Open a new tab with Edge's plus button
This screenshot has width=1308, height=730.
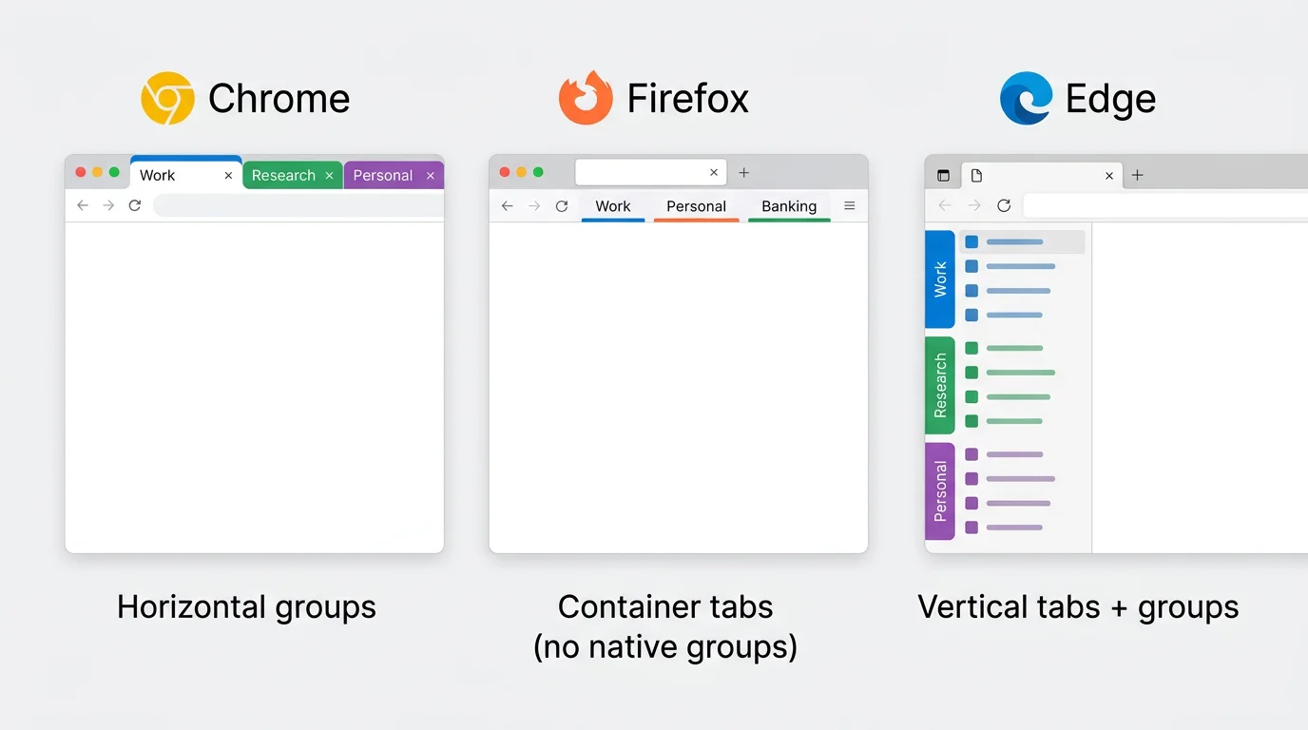coord(1137,175)
